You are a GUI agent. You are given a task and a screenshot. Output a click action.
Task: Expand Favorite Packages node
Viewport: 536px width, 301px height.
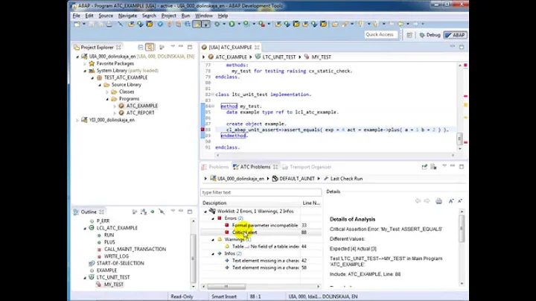[85, 63]
